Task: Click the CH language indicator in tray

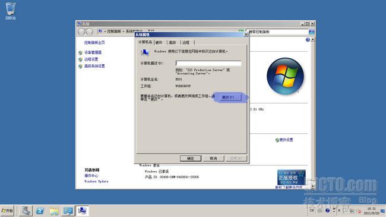Action: (312, 210)
